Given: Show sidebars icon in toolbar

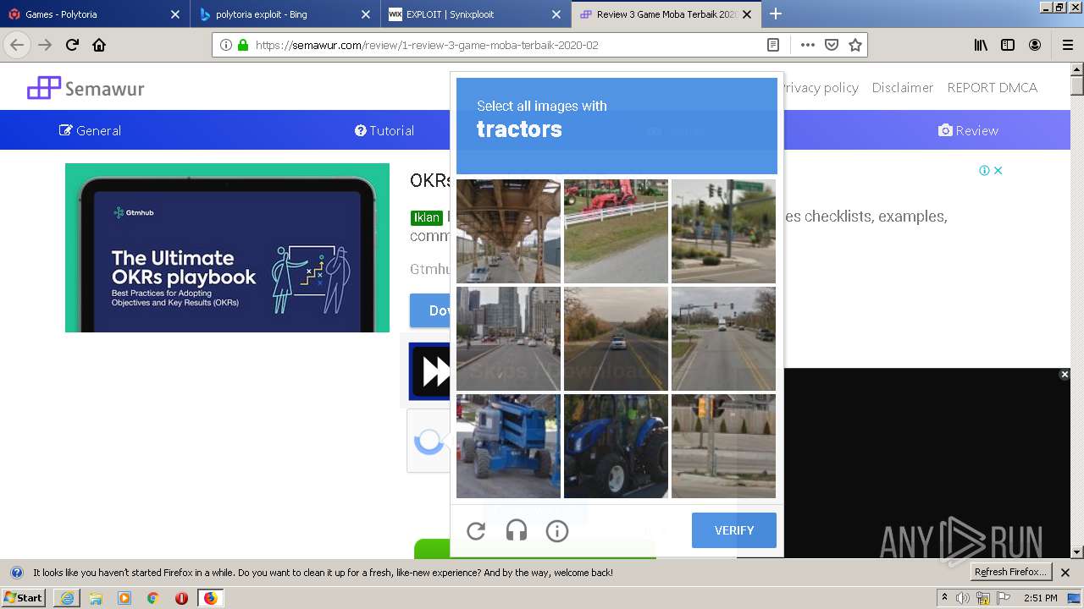Looking at the screenshot, I should 1008,45.
